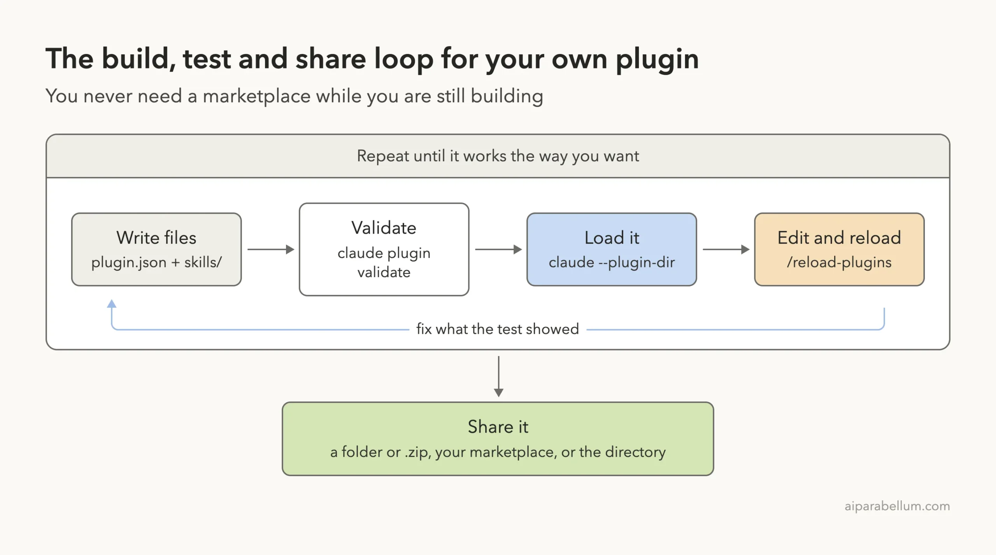
Task: Click the main title about plugin loop
Action: click(372, 59)
